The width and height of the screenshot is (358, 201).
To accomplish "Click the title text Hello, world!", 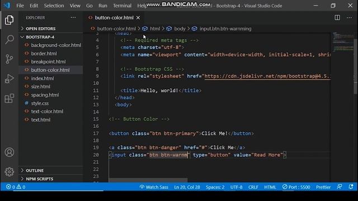I will click(159, 90).
